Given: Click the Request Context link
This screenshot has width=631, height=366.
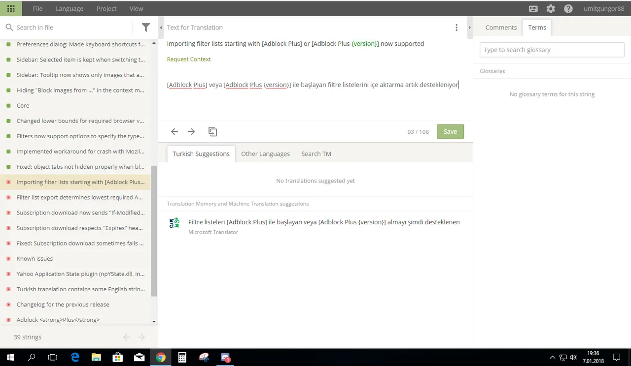Looking at the screenshot, I should point(189,59).
